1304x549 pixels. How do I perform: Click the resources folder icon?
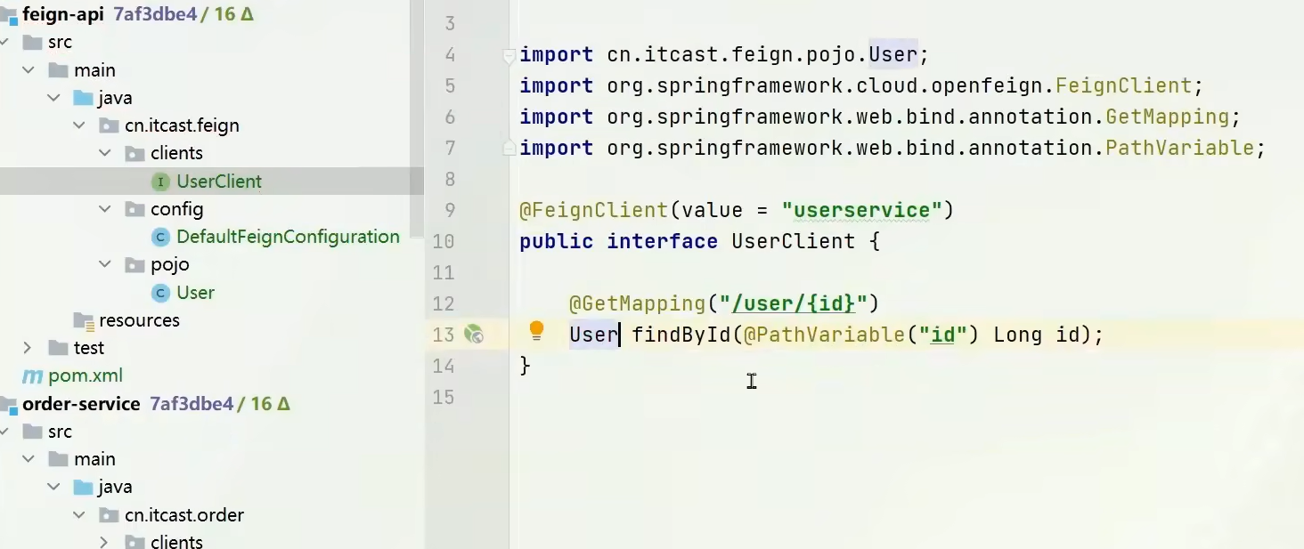point(84,320)
